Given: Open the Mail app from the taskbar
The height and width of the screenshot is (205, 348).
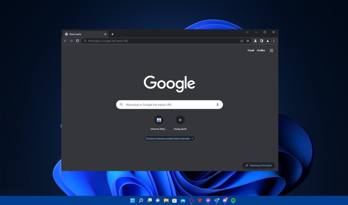Looking at the screenshot, I should pyautogui.click(x=183, y=200).
